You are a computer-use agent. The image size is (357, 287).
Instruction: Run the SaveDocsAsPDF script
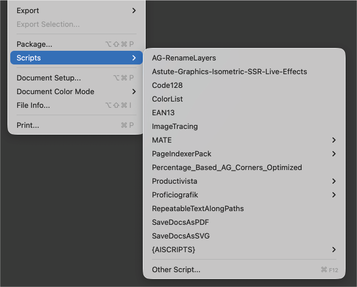(244, 222)
